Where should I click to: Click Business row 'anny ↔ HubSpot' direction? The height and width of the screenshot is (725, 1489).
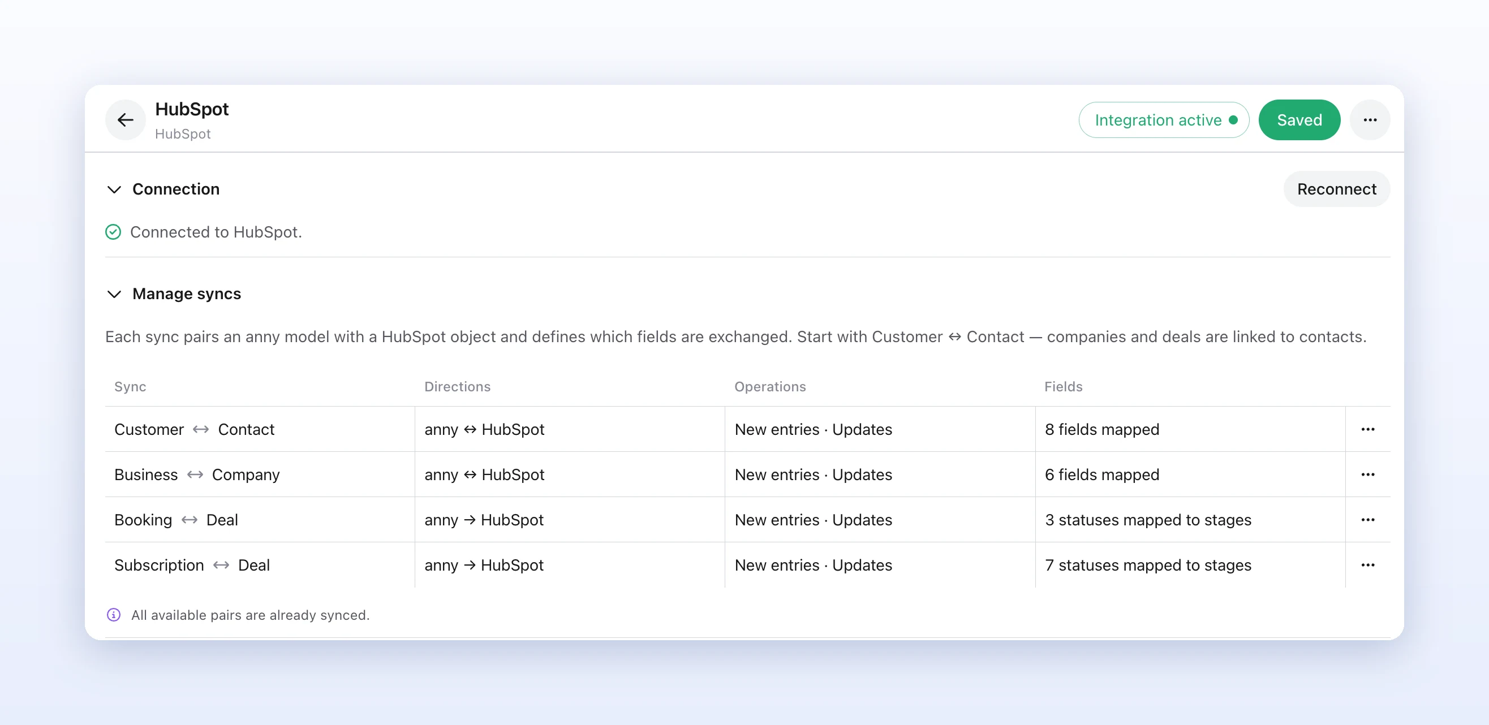pyautogui.click(x=484, y=474)
